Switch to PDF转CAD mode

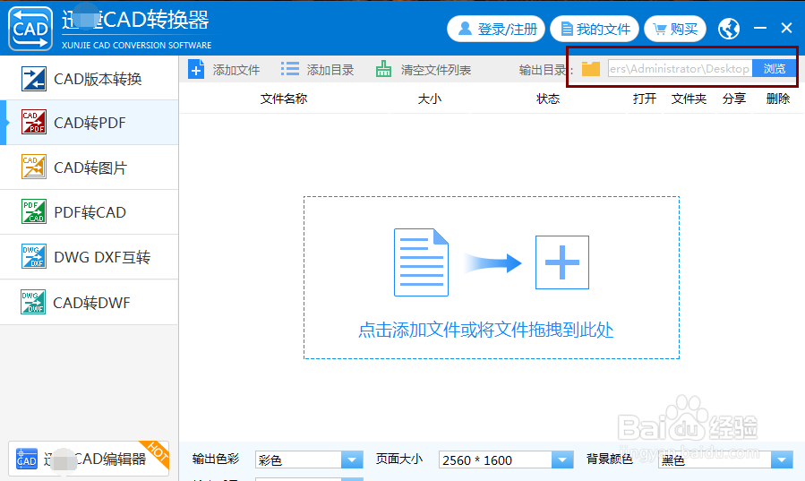click(90, 212)
